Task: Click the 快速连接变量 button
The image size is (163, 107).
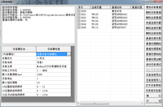Action: [153, 23]
